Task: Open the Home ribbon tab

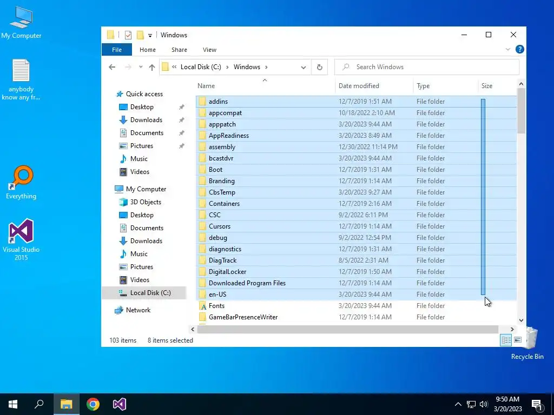Action: click(x=148, y=50)
